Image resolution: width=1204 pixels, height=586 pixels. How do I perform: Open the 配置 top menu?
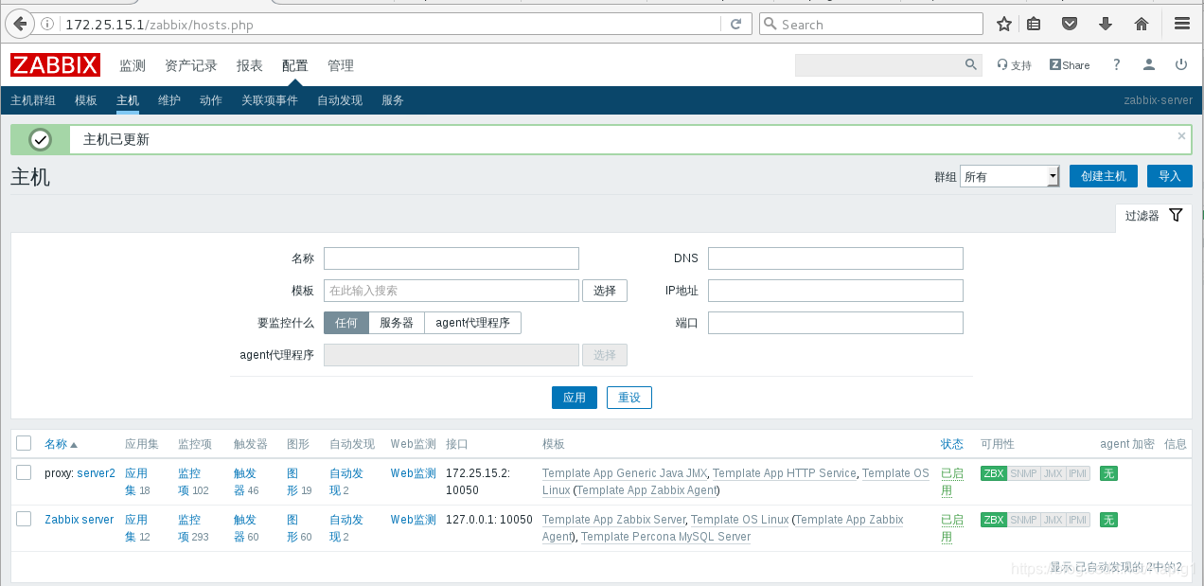point(295,65)
